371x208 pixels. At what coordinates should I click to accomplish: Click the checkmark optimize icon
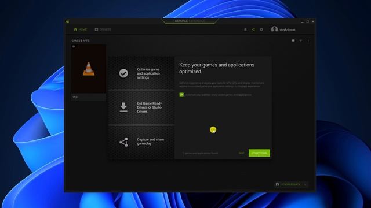click(x=123, y=73)
